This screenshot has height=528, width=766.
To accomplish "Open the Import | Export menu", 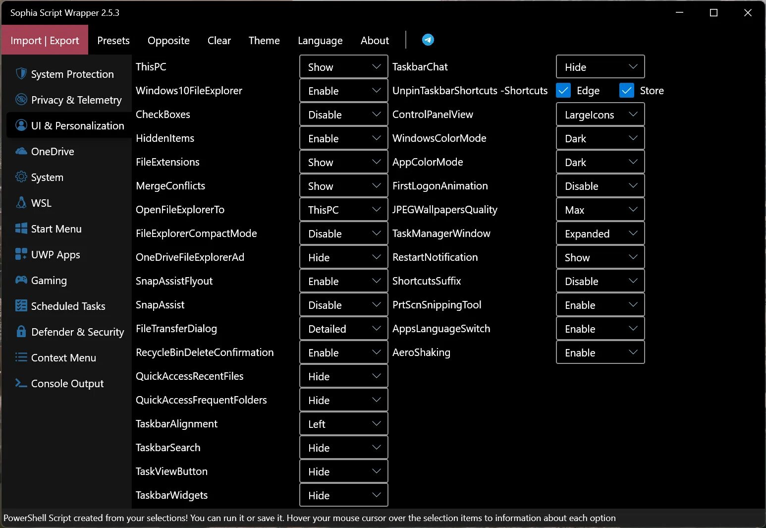I will (45, 40).
